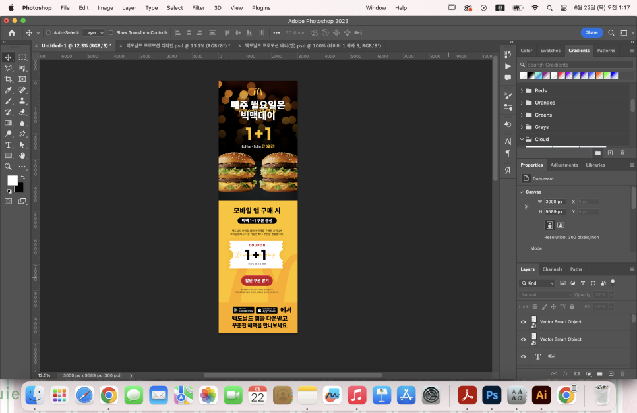
Task: Open the Tool Preset picker arrow
Action: [x=38, y=33]
